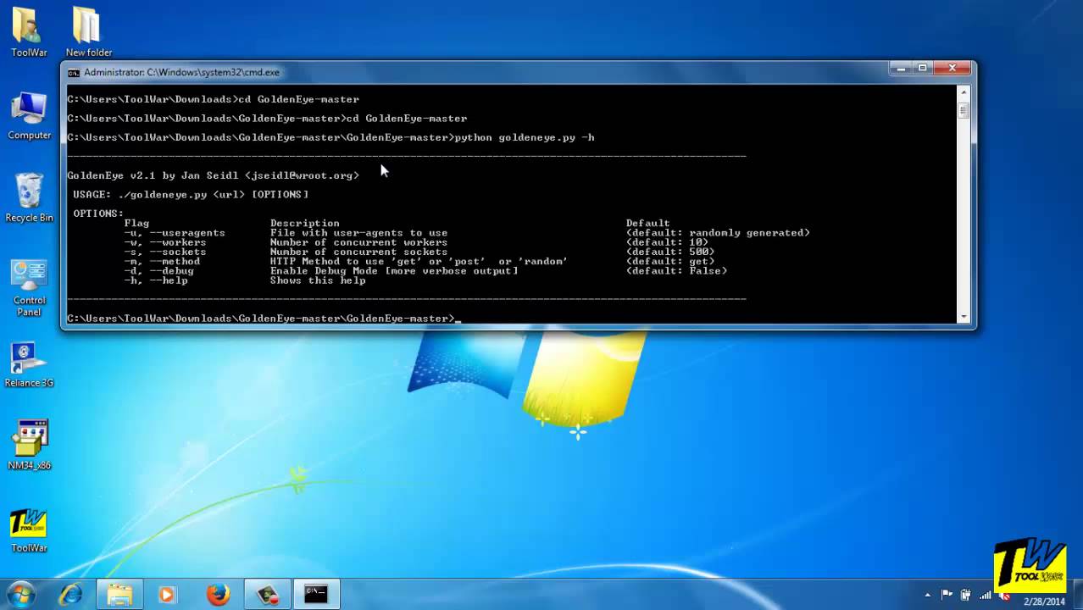This screenshot has height=610, width=1083.
Task: Click the 'OPTIONS:' heading text
Action: [98, 213]
